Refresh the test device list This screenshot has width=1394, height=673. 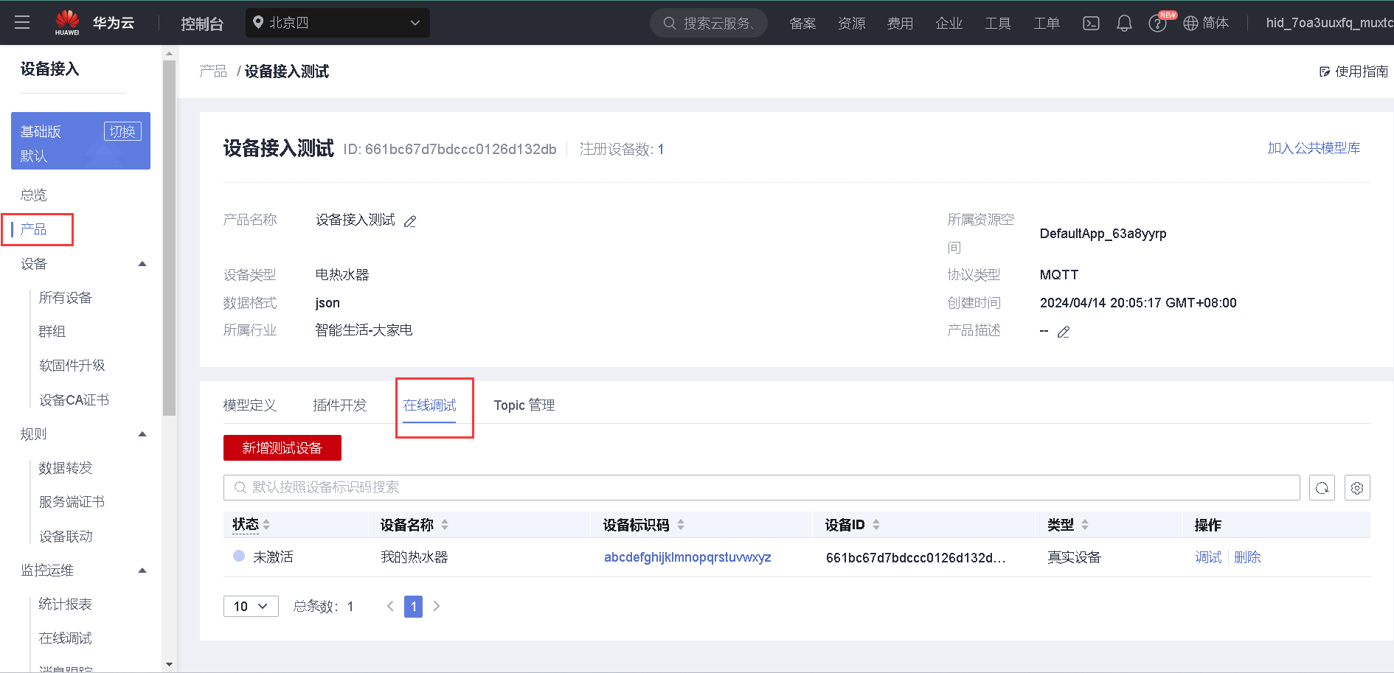pos(1322,488)
